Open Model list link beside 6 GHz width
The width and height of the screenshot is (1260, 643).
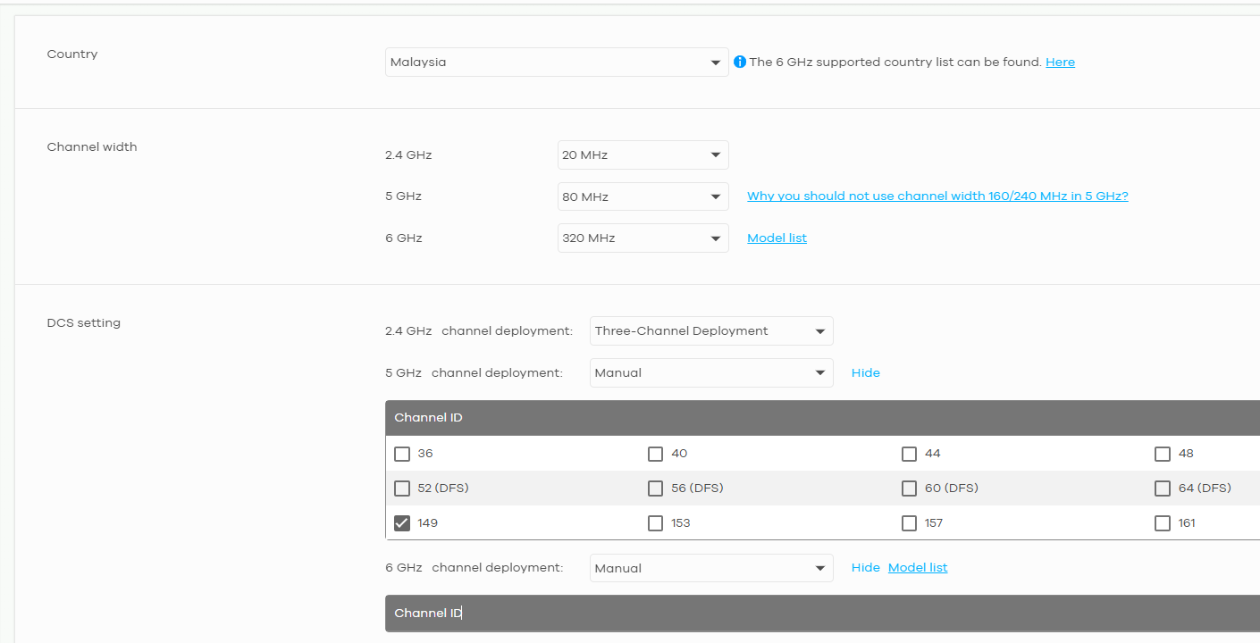point(777,238)
